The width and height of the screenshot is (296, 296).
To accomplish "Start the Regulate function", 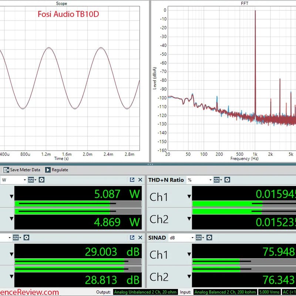I will [x=57, y=170].
